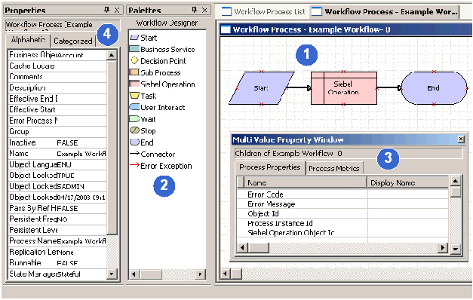The height and width of the screenshot is (300, 473).
Task: Click left arrow of canvas horizontal scrollbar
Action: (x=225, y=274)
